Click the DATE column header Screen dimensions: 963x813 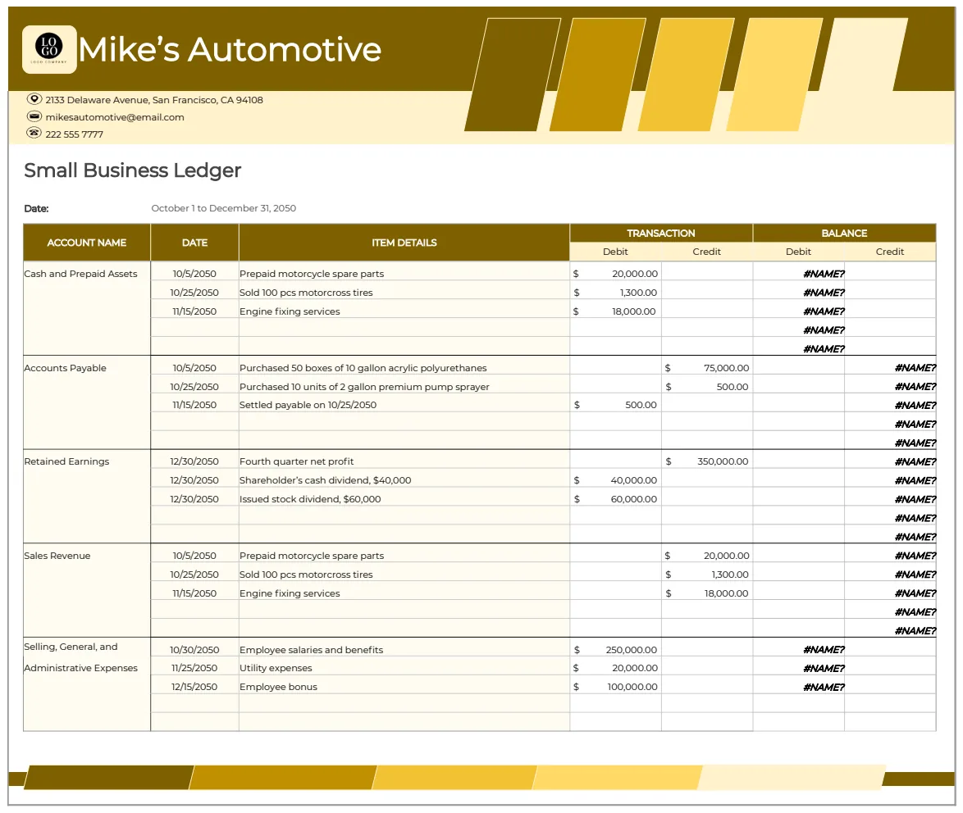click(194, 243)
